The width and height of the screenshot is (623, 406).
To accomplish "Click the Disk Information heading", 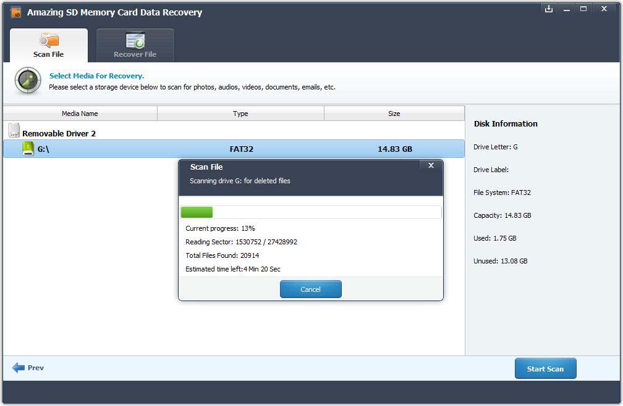I will pyautogui.click(x=506, y=123).
